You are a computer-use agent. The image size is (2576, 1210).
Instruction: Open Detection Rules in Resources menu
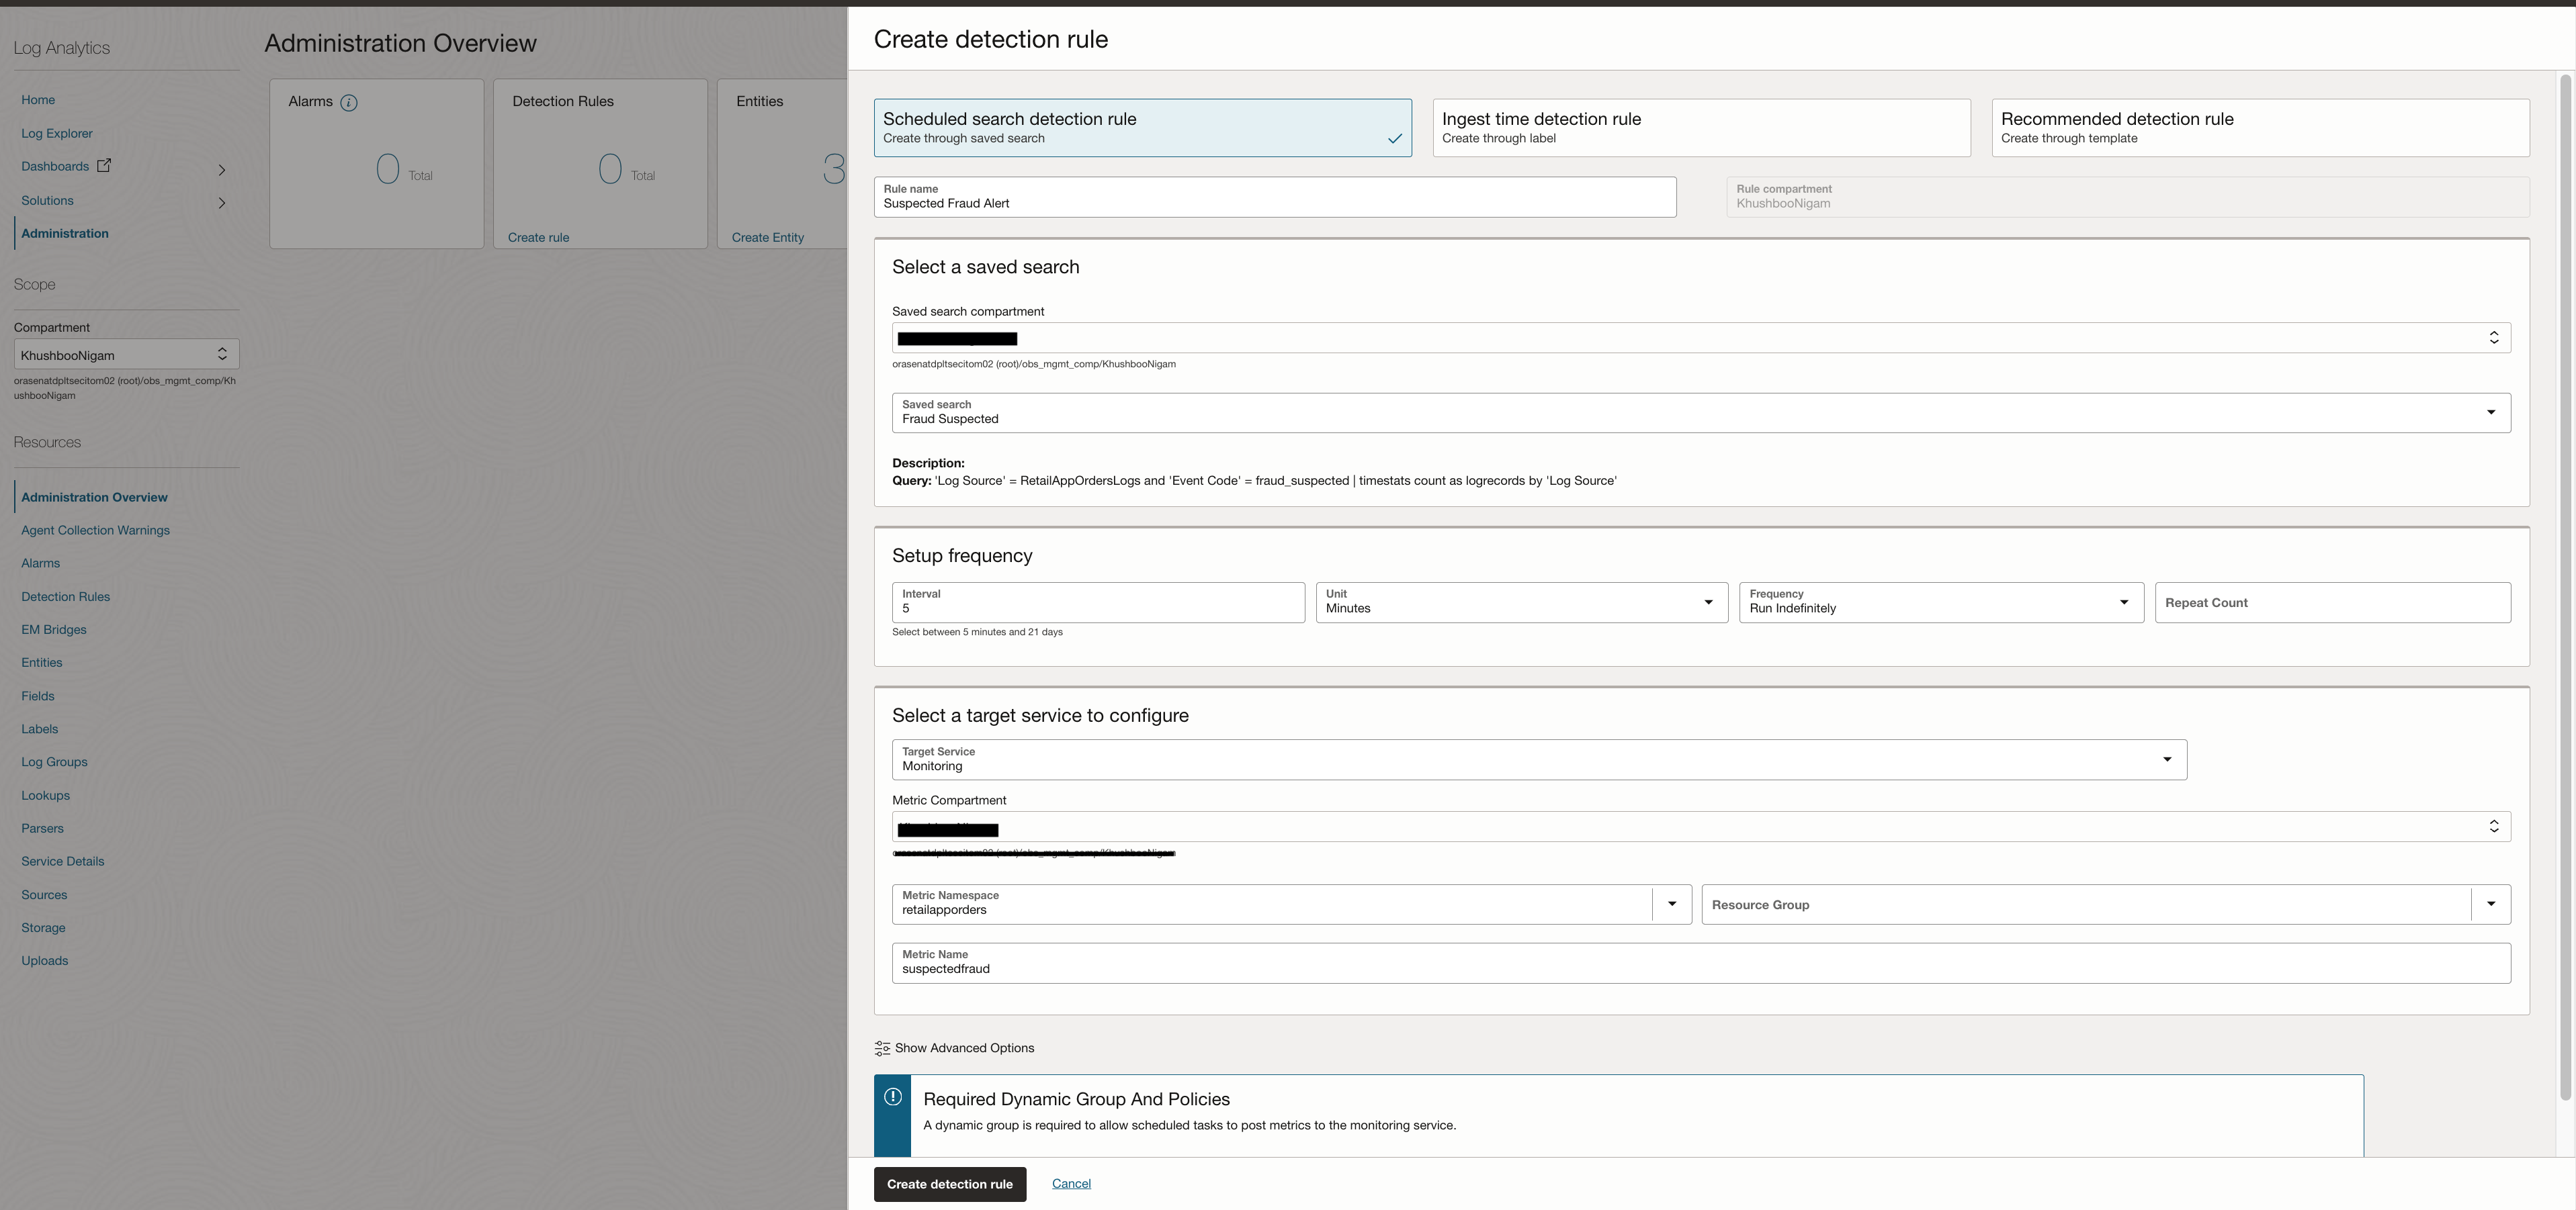point(66,596)
